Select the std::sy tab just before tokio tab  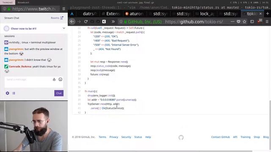click(229, 14)
